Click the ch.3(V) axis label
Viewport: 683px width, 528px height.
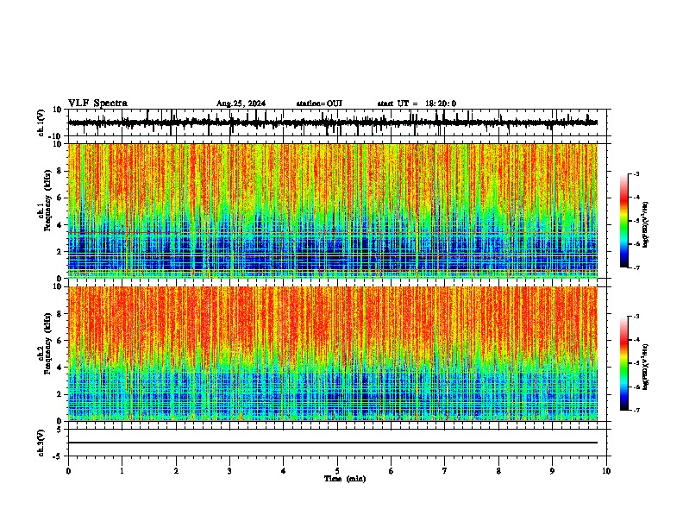coord(41,443)
